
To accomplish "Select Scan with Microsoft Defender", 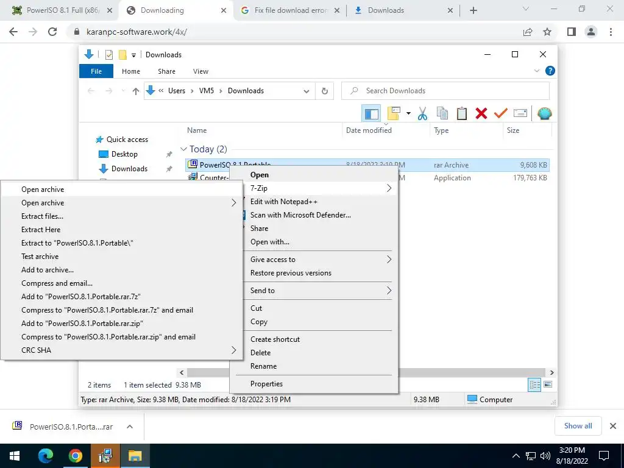I will click(300, 215).
